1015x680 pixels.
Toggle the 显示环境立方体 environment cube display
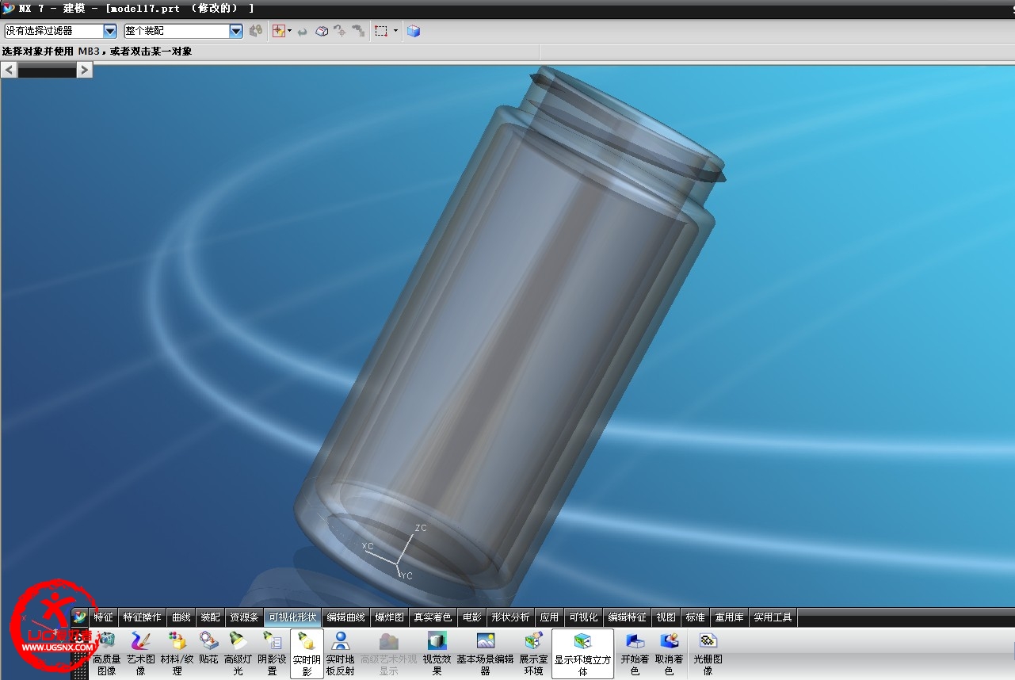(x=582, y=654)
